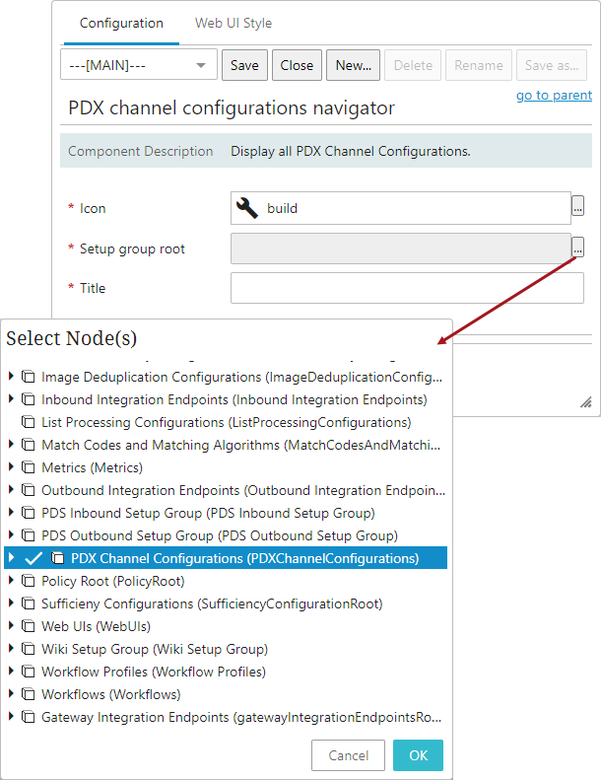Click folder icon beside Web UIs
The image size is (601, 780).
(29, 626)
